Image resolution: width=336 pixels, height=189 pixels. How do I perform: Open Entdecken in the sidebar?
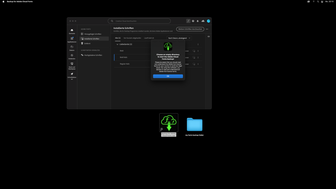coord(72,57)
